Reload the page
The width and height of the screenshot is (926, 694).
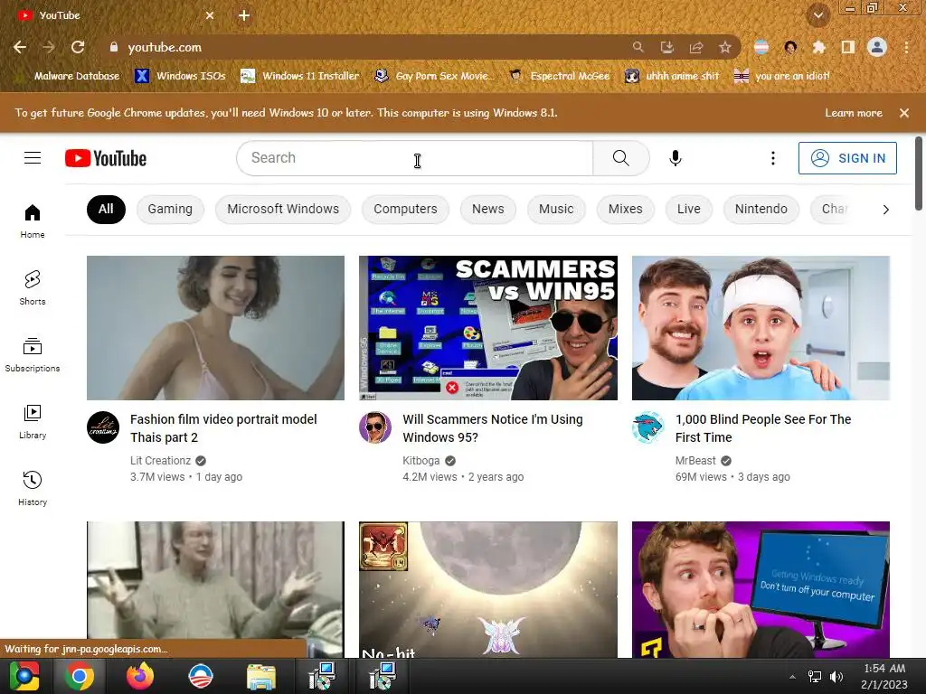click(x=78, y=47)
